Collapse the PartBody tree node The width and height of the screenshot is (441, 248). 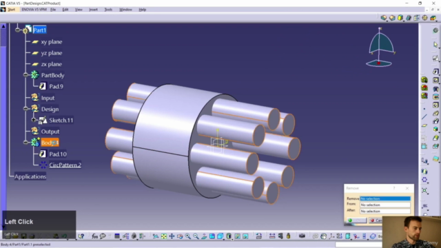coord(25,75)
